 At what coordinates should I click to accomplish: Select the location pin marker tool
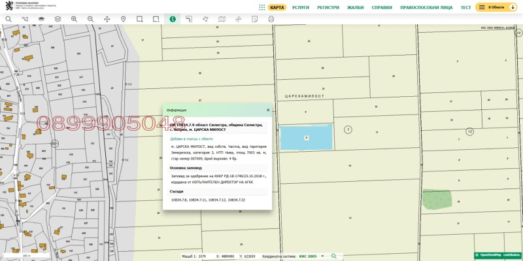(x=123, y=19)
